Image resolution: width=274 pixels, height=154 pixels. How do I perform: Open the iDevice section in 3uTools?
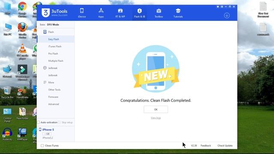pyautogui.click(x=82, y=13)
